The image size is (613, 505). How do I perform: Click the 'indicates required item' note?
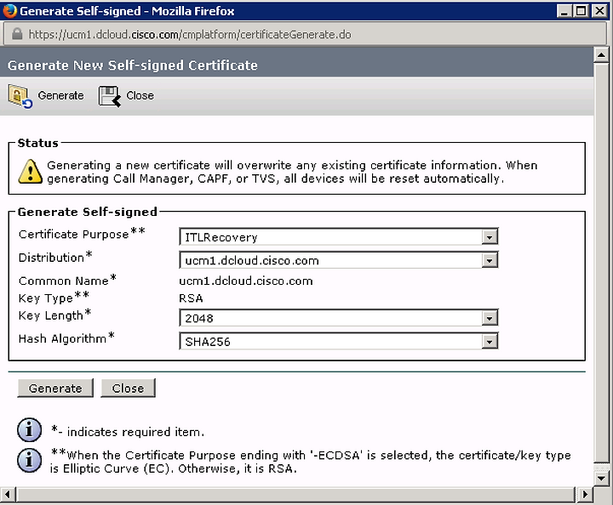tap(128, 431)
